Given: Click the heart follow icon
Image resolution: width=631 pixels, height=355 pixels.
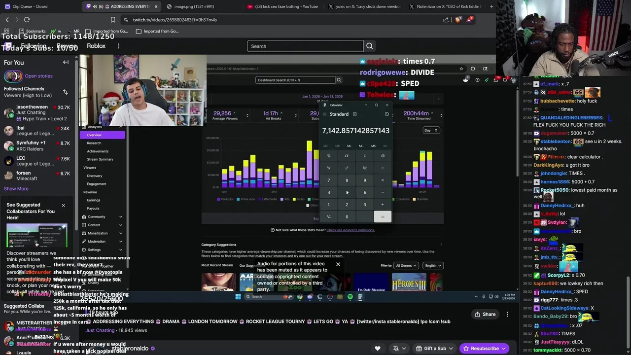Looking at the screenshot, I should coord(378,349).
